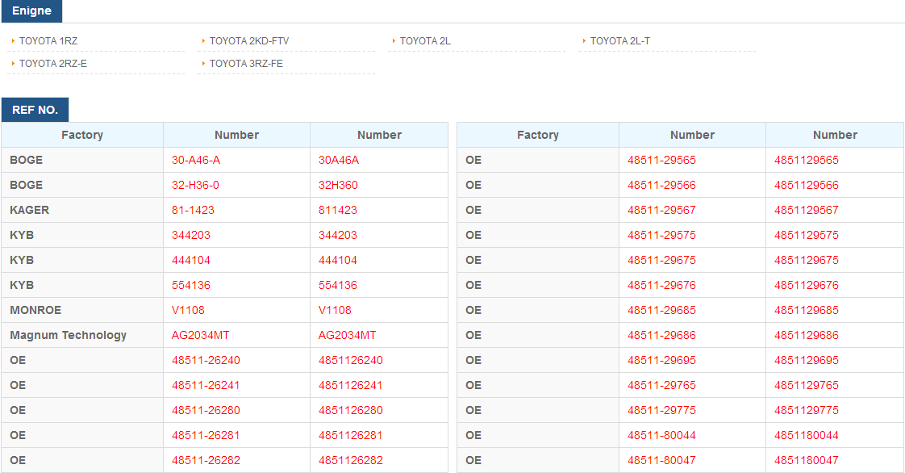
Task: Open the TOYOTA 2L engine link
Action: [x=425, y=41]
